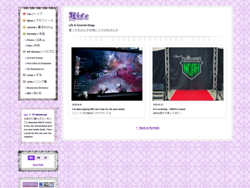250x188 pixels.
Task: Click the BG3 non-stop playing caption
Action: point(99,109)
